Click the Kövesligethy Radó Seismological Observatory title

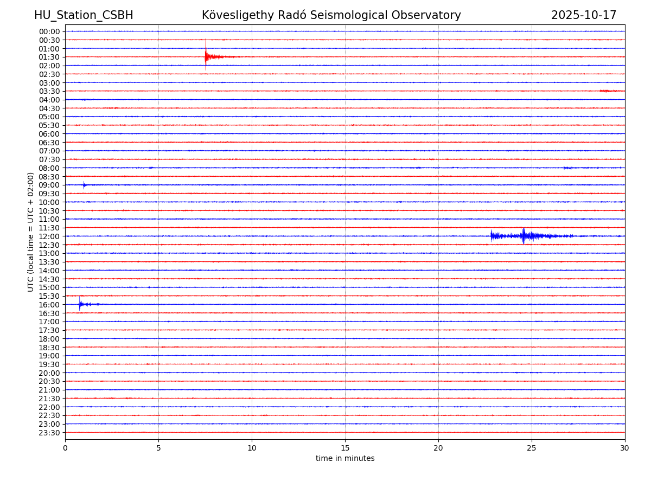tap(331, 15)
